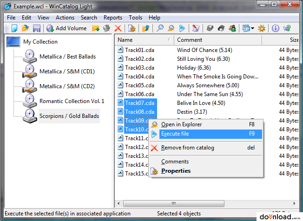Click the scrollbar right arrow
The width and height of the screenshot is (303, 221).
click(294, 204)
